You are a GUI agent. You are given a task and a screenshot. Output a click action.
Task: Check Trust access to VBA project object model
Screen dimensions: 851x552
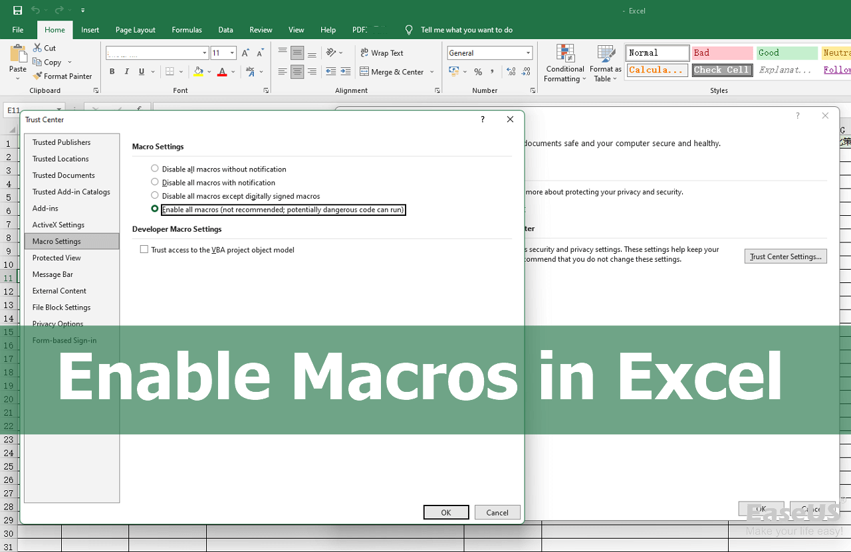coord(144,250)
